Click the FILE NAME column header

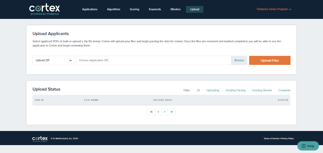point(91,100)
